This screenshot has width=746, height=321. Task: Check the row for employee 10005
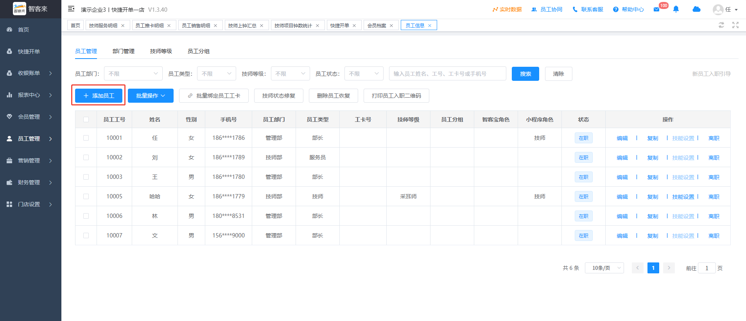86,196
